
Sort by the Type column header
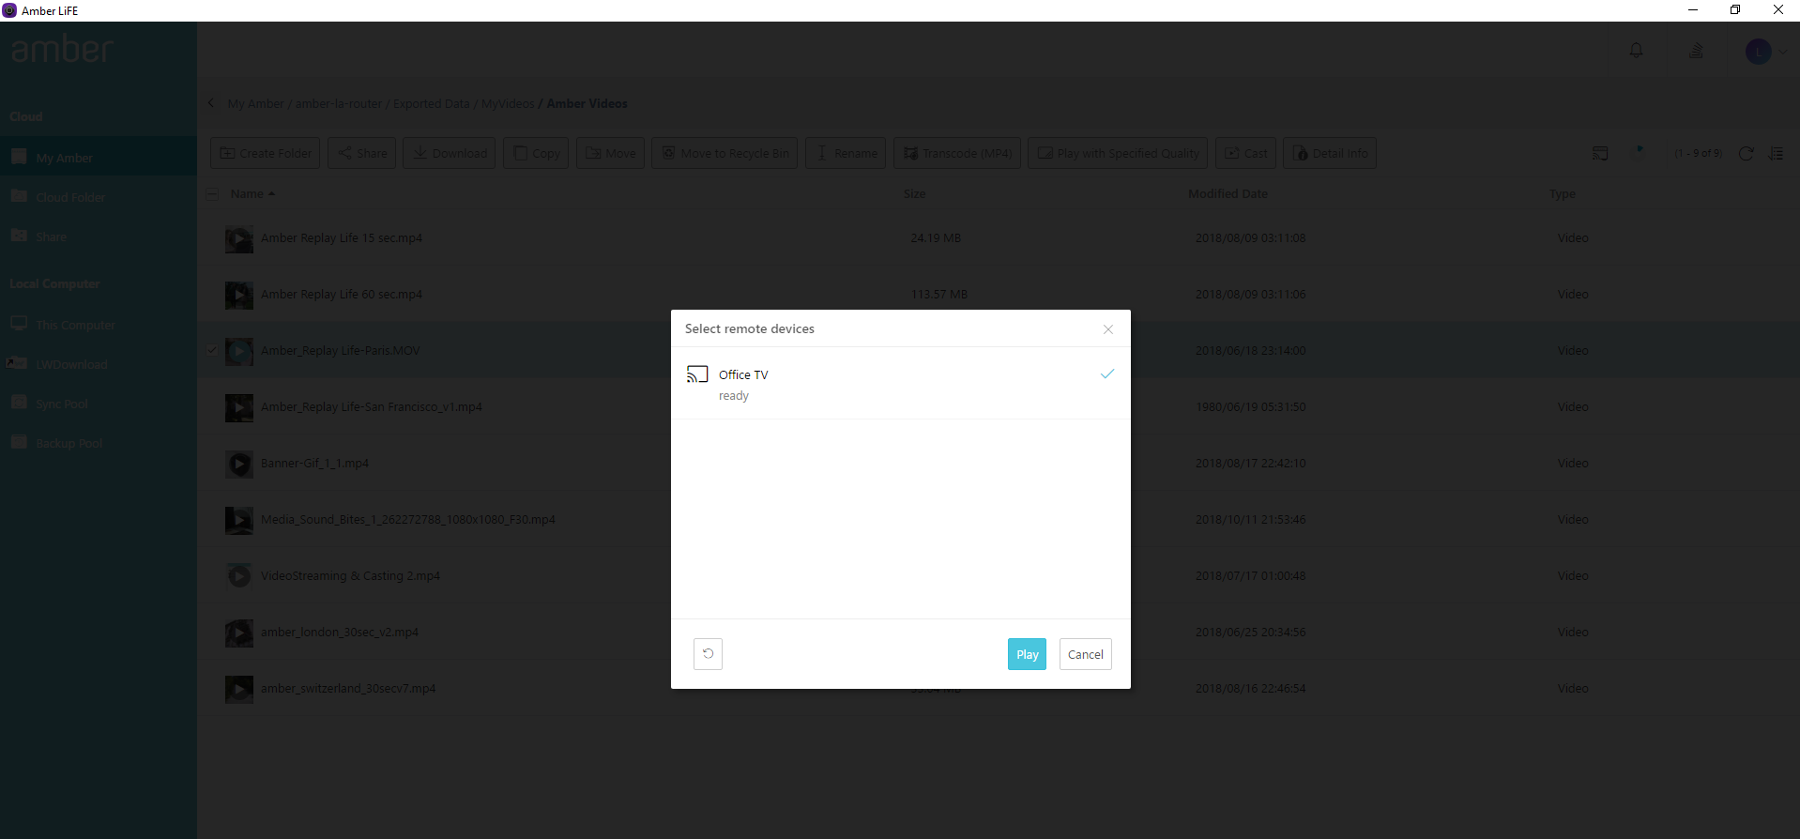coord(1563,194)
